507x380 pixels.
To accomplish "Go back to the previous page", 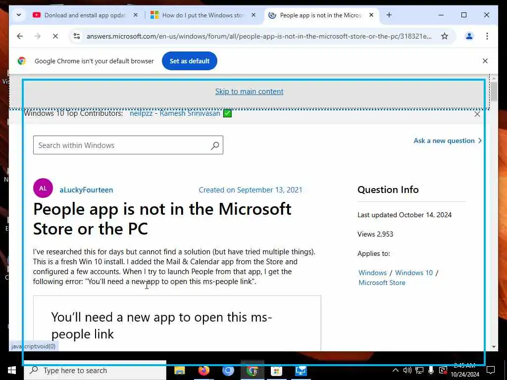I will (x=20, y=36).
